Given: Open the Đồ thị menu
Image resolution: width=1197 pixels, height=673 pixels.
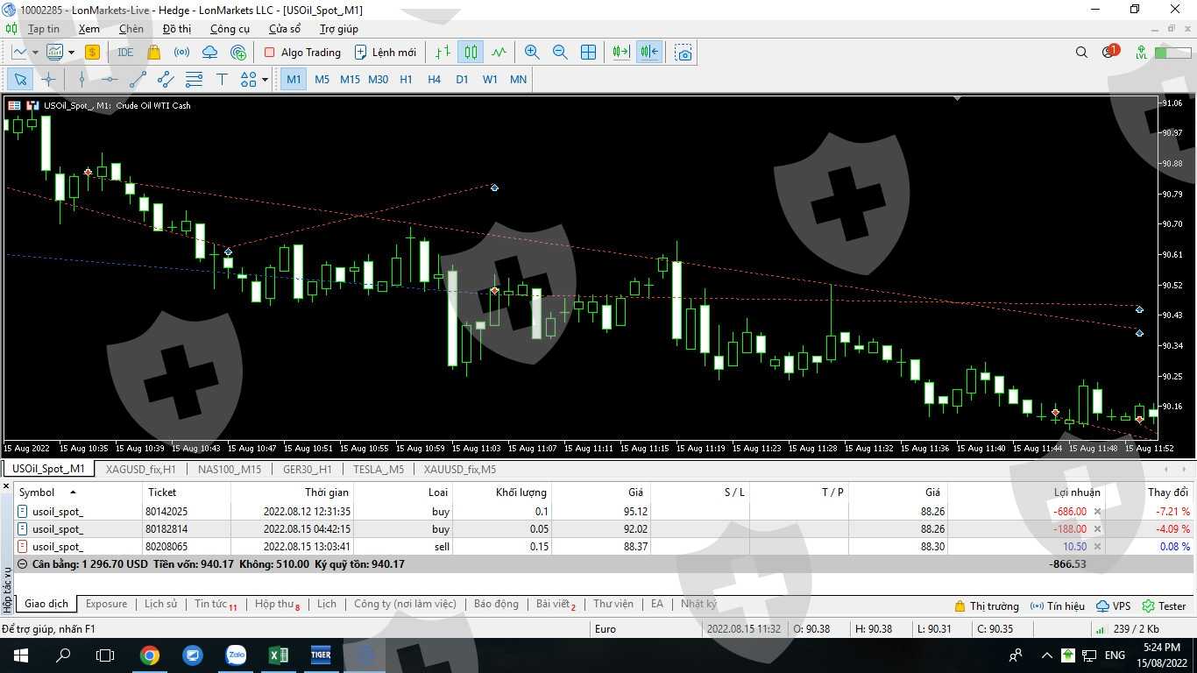Looking at the screenshot, I should pos(177,29).
